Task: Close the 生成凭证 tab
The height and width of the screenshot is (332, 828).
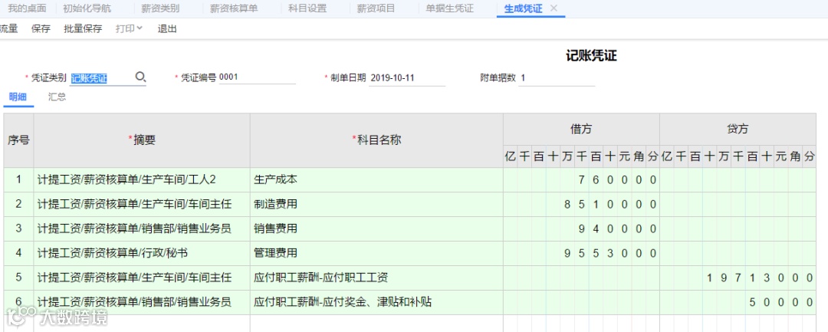Action: (554, 8)
